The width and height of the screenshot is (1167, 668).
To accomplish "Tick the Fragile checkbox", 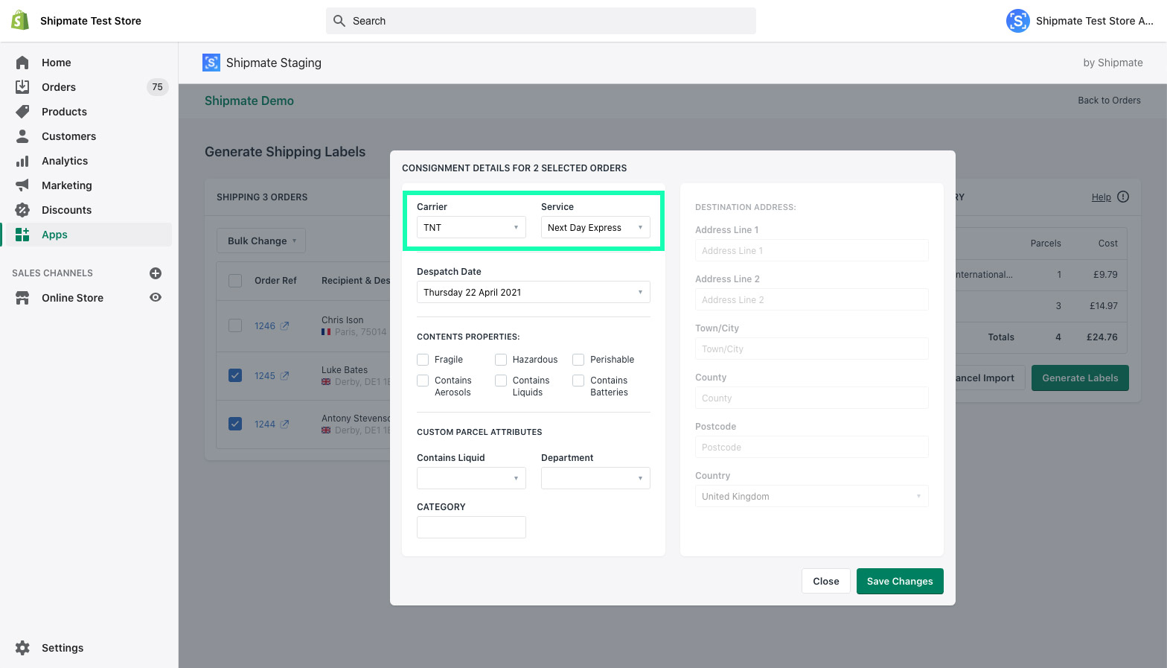I will pos(423,360).
